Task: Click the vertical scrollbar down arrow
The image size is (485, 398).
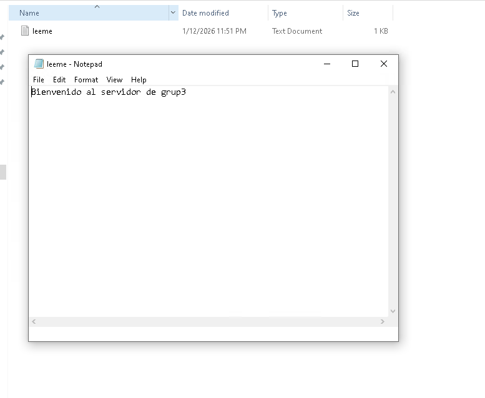Action: tap(393, 311)
